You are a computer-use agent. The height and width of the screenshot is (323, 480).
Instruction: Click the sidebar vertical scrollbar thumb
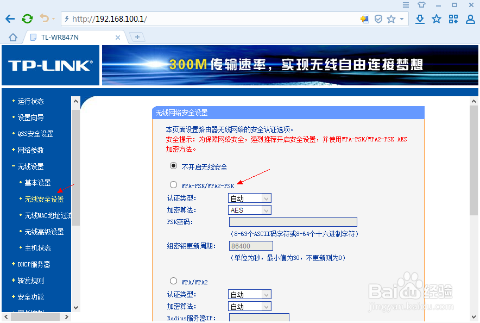pyautogui.click(x=75, y=168)
